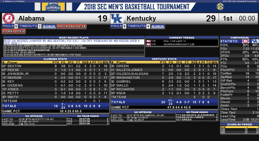Image resolution: width=259 pixels, height=141 pixels.
Task: Click the Kentucky UK logo in scoreboard
Action: [117, 18]
